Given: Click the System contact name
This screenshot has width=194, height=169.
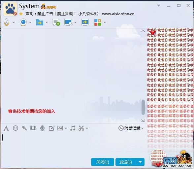Looking at the screenshot, I should pos(29,6).
